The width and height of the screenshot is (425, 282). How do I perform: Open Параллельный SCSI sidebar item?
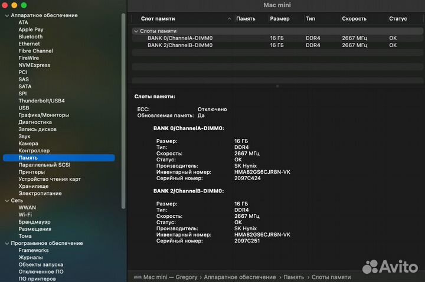(44, 165)
